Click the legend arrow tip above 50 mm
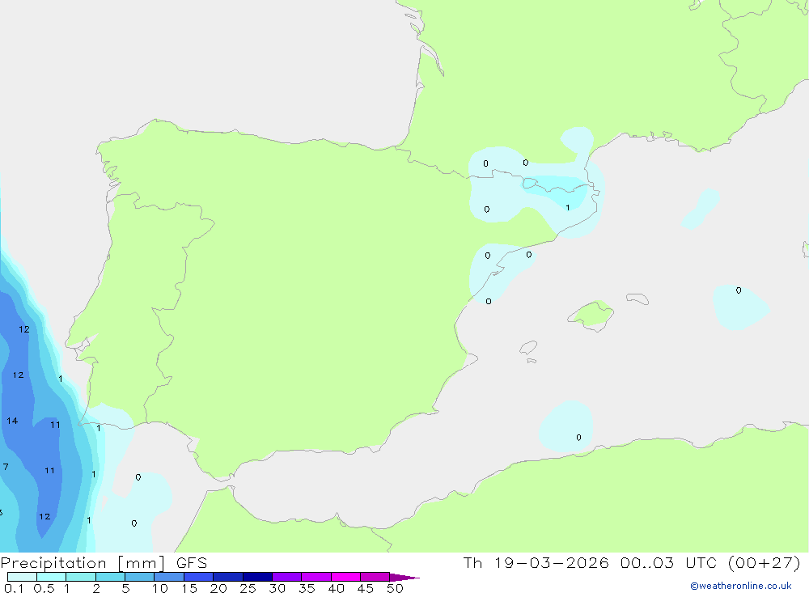The height and width of the screenshot is (593, 809). pyautogui.click(x=404, y=577)
